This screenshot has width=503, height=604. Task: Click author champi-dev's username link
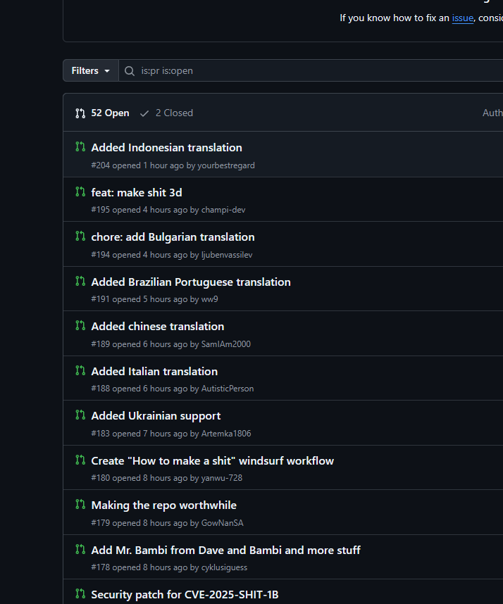pos(223,210)
